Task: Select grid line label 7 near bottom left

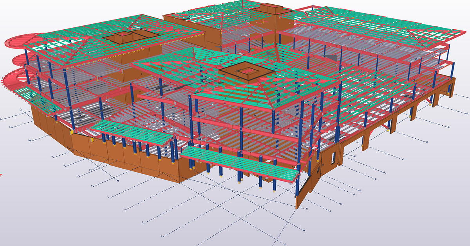Action: point(78,176)
